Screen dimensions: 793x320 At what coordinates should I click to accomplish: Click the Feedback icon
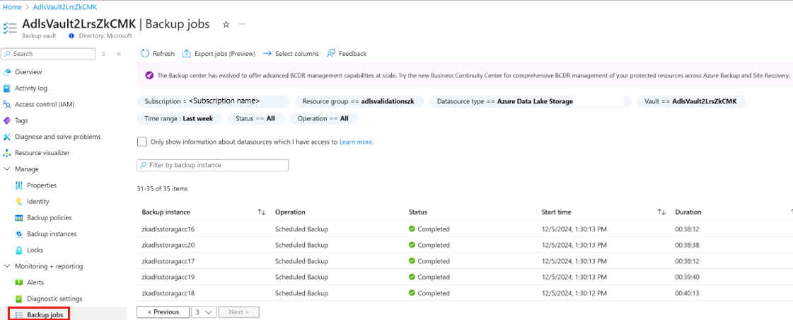pyautogui.click(x=331, y=54)
